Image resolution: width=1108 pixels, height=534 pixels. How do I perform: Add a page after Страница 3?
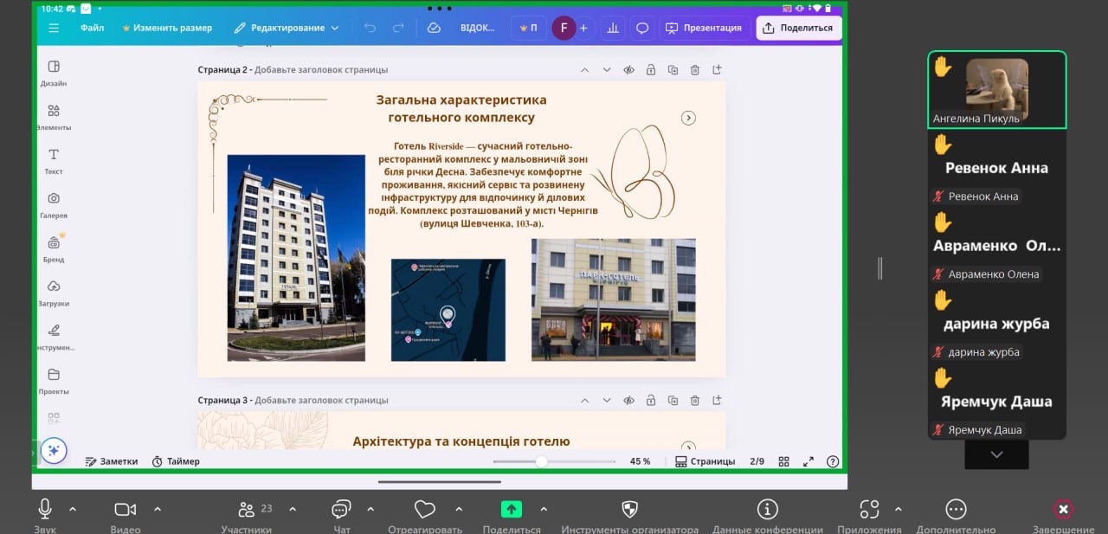click(717, 401)
